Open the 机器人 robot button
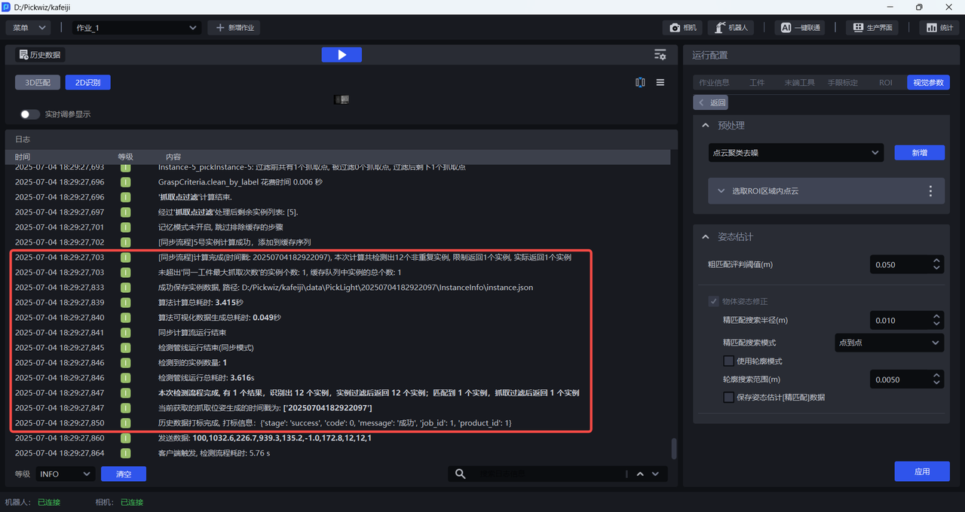This screenshot has width=965, height=512. [731, 28]
